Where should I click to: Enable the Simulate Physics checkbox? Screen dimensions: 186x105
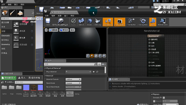[164, 98]
